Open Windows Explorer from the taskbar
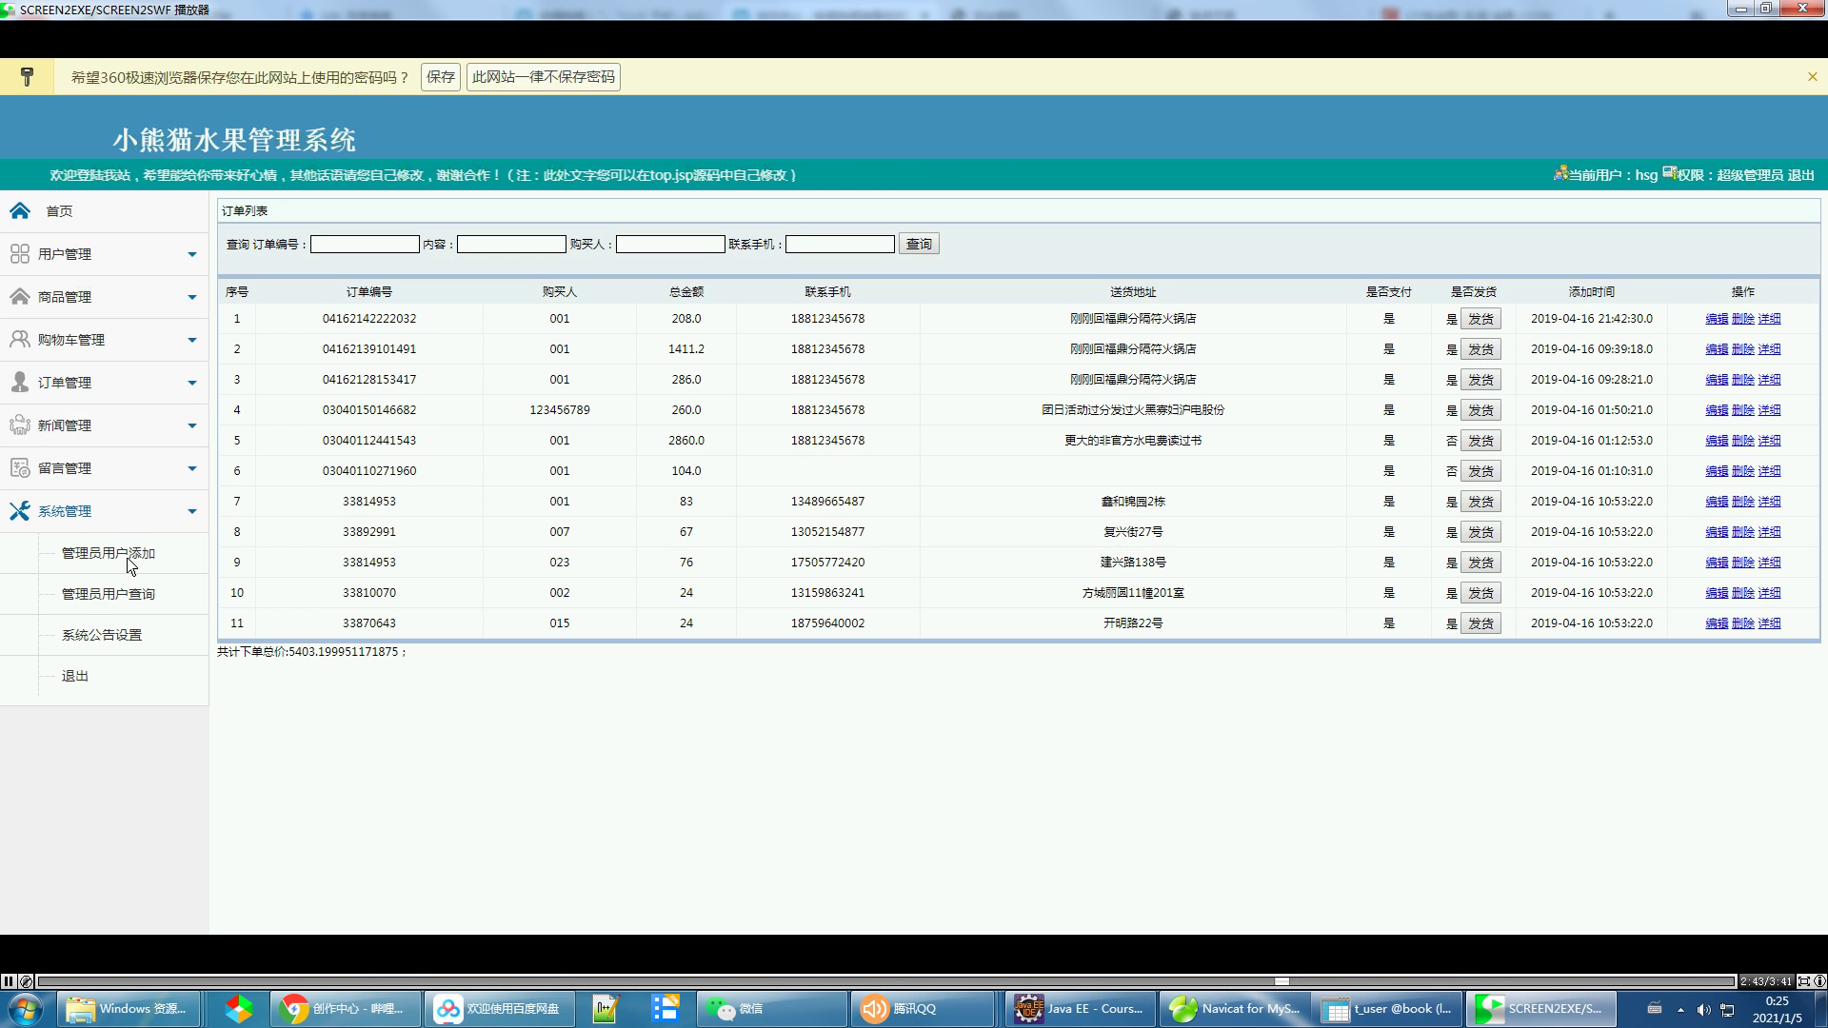The image size is (1828, 1028). pos(129,1009)
